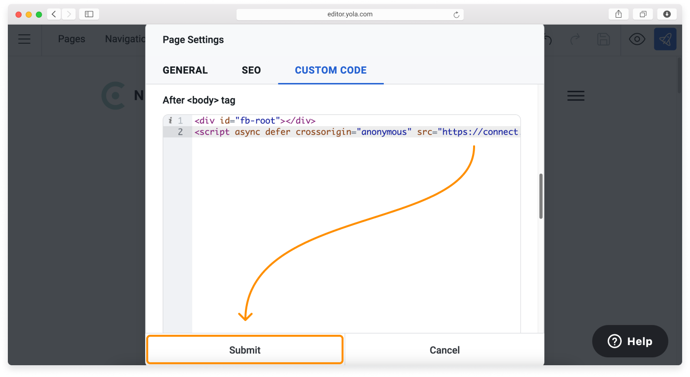Viewport: 690px width, 377px height.
Task: Click the Cancel button
Action: click(x=444, y=350)
